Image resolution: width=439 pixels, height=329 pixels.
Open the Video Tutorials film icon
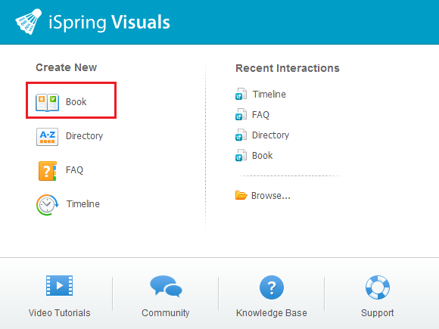point(59,285)
